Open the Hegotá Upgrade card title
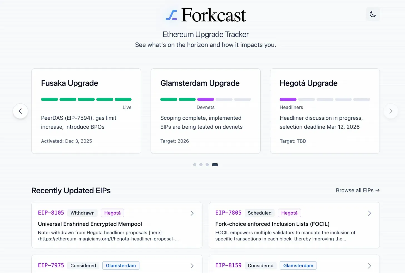 (308, 83)
